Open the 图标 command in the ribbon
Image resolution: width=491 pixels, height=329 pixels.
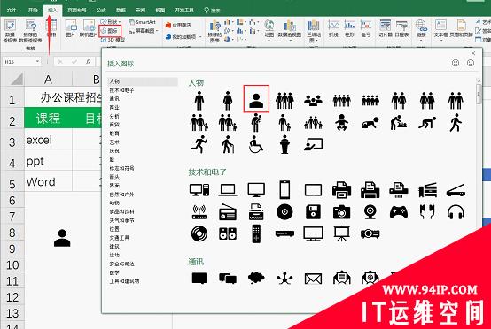(x=110, y=31)
